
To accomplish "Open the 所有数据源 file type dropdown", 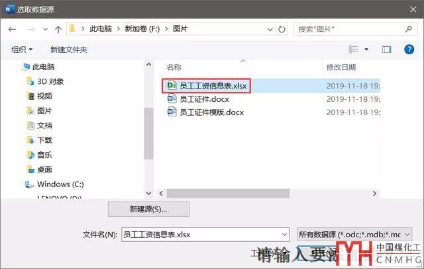I will point(354,235).
